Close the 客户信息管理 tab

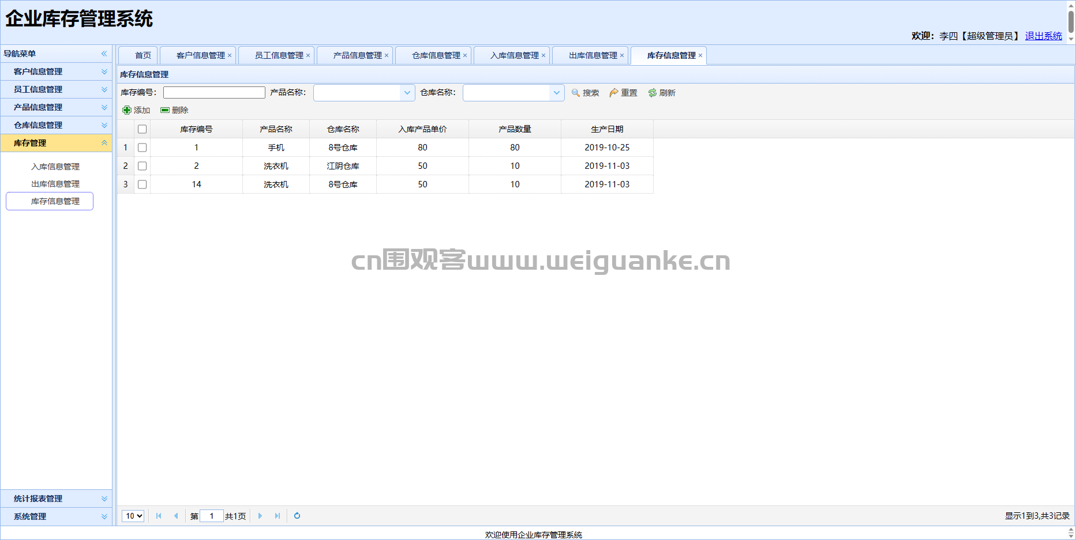(x=230, y=55)
